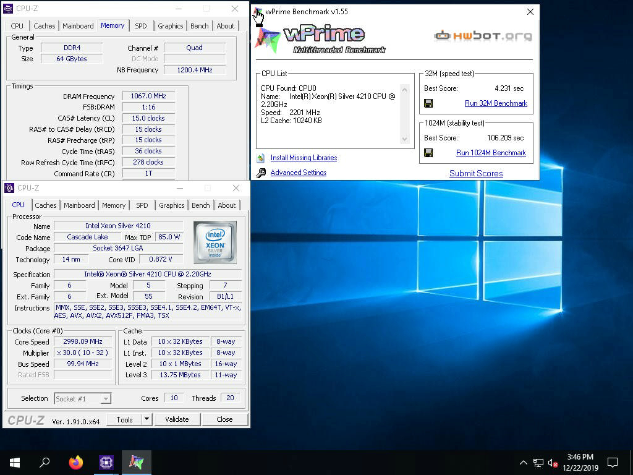Open SPD tab in lower CPU-Z window
This screenshot has width=633, height=475.
[142, 205]
